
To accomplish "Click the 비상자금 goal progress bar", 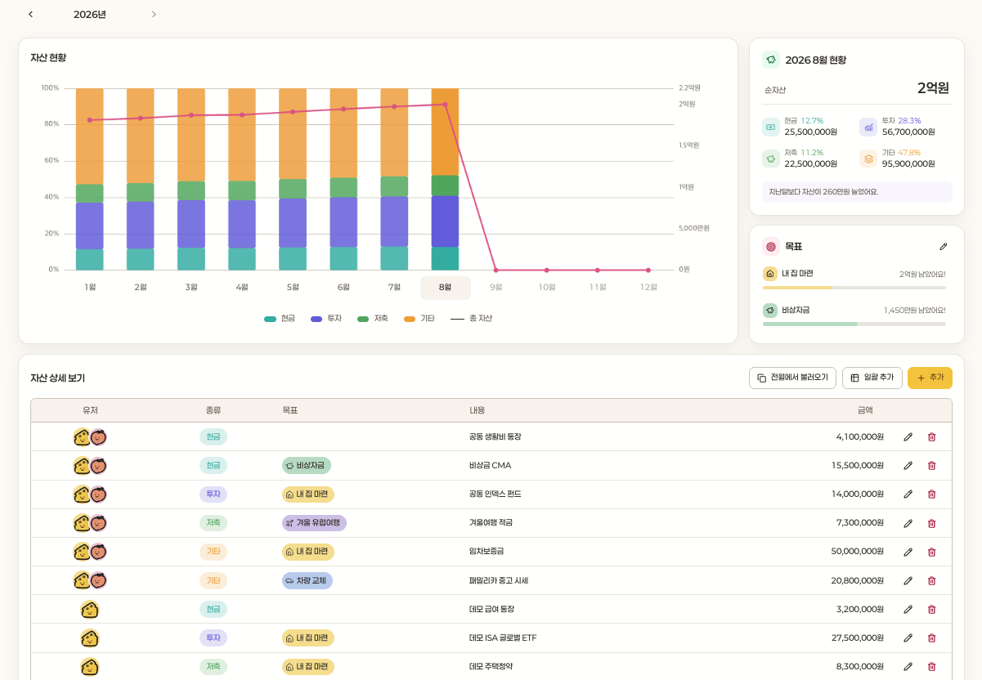I will (x=854, y=324).
